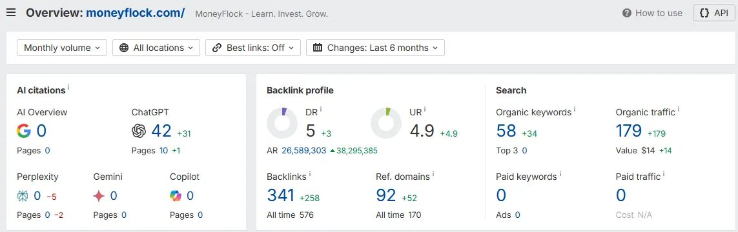
Task: Click the Ref. domains count 92
Action: [x=386, y=195]
